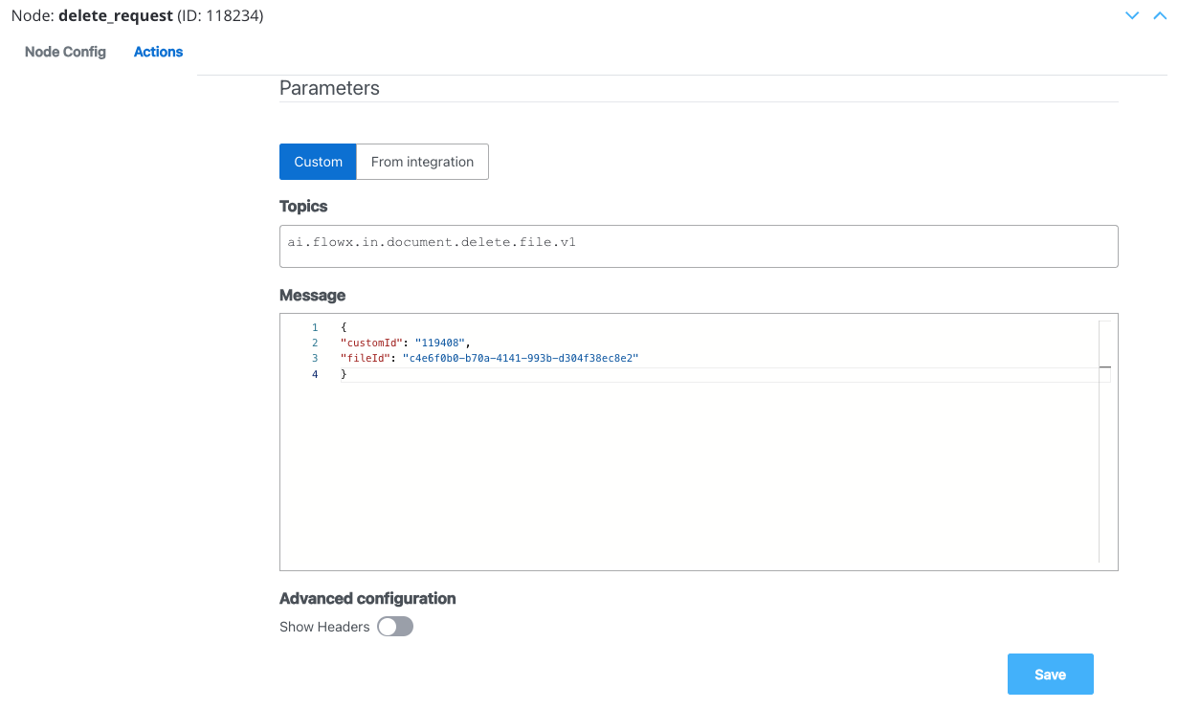Choose the From integration option
Screen dimensions: 1178x709
tap(422, 162)
